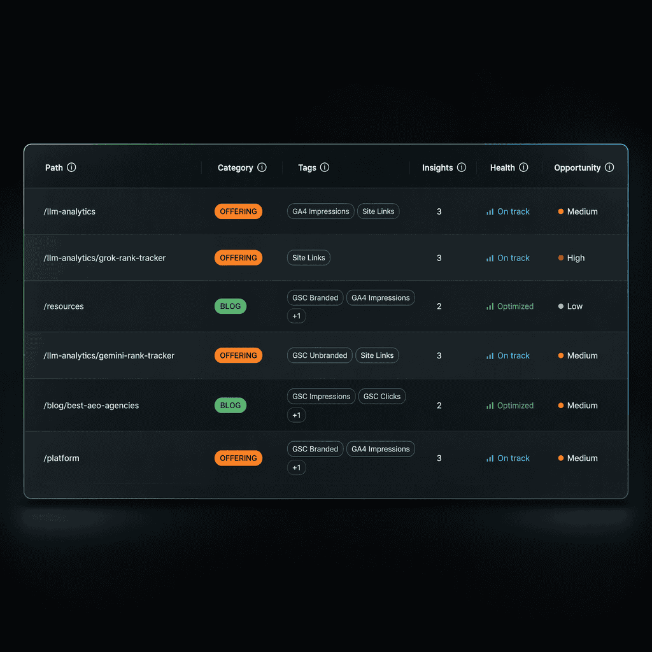This screenshot has height=652, width=652.
Task: Click the info icon next to Path
Action: click(71, 167)
